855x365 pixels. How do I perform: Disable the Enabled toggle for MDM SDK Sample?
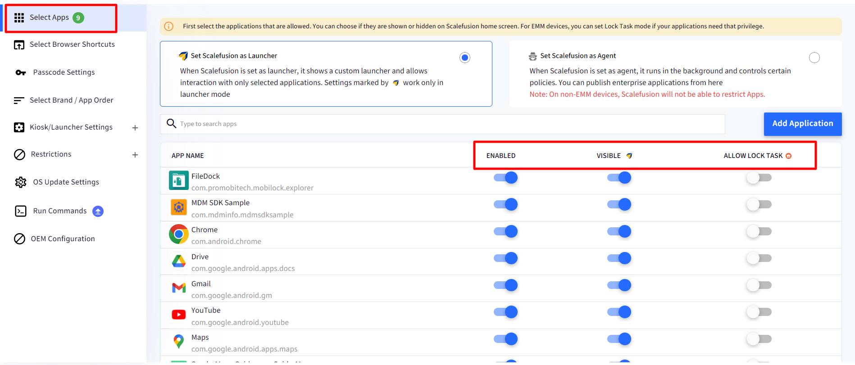tap(505, 204)
